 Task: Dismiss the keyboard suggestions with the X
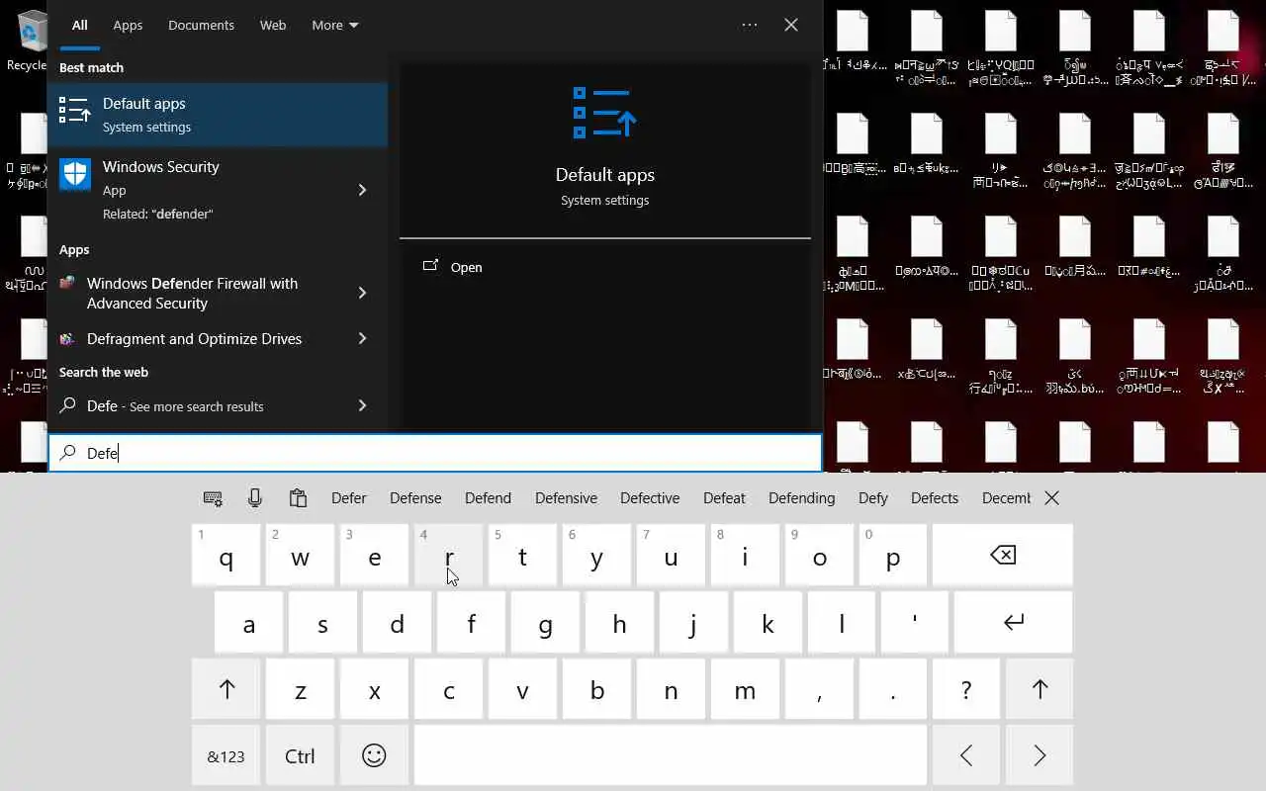click(1052, 498)
